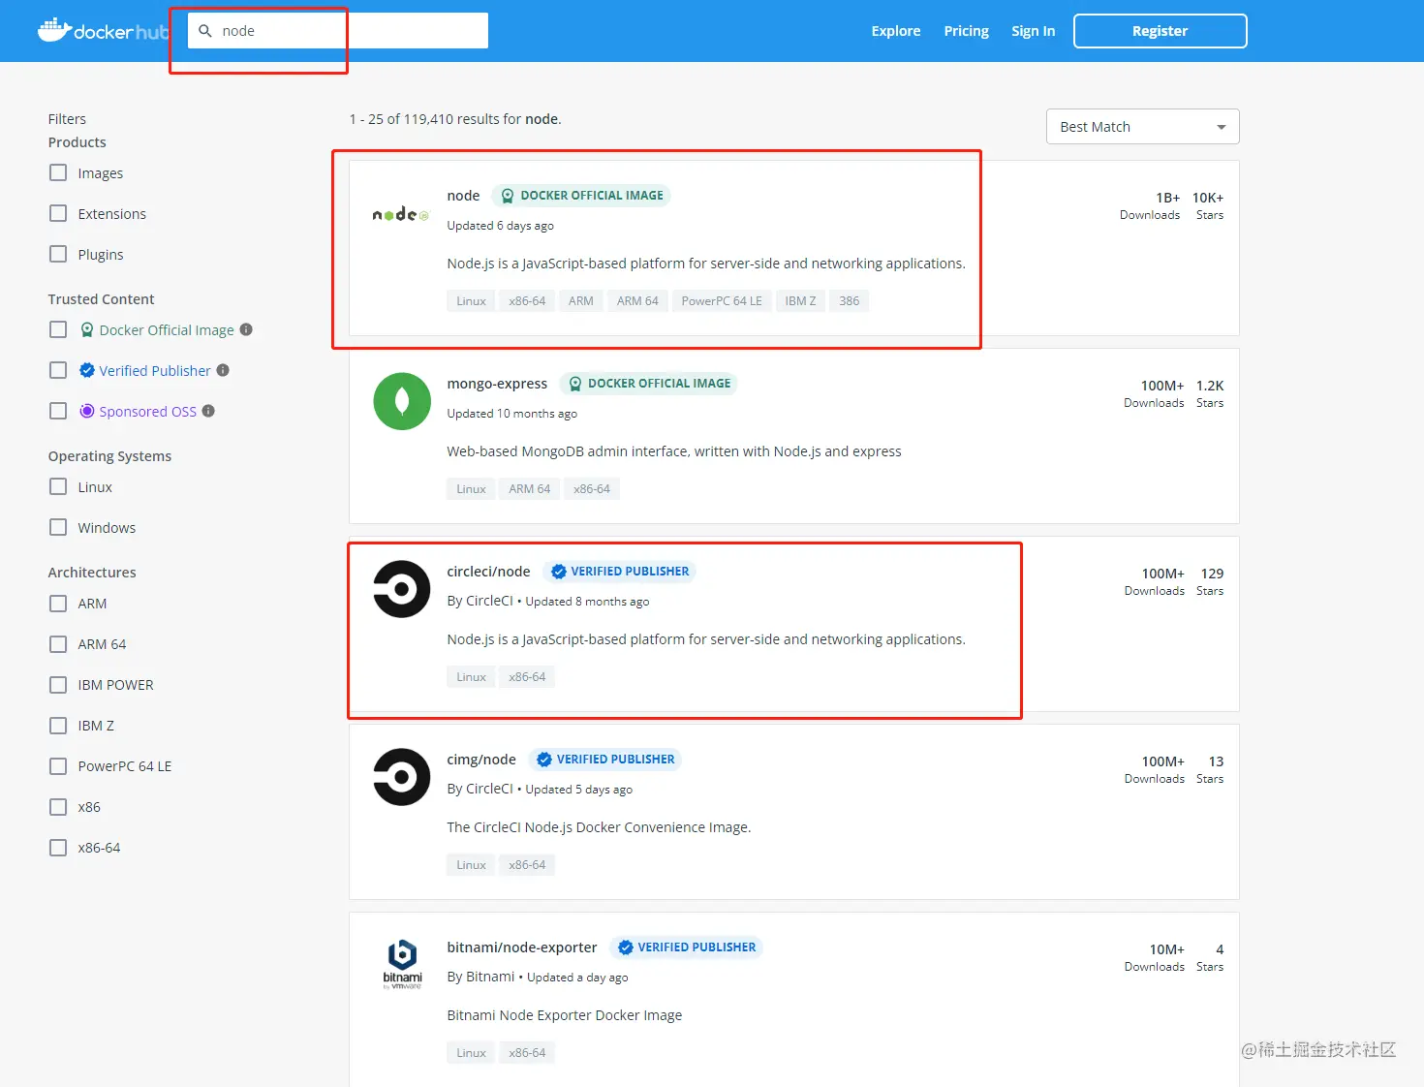The height and width of the screenshot is (1087, 1424).
Task: Click 'The CircleCI Node.js Docker Convenience Image.' text
Action: click(x=599, y=827)
